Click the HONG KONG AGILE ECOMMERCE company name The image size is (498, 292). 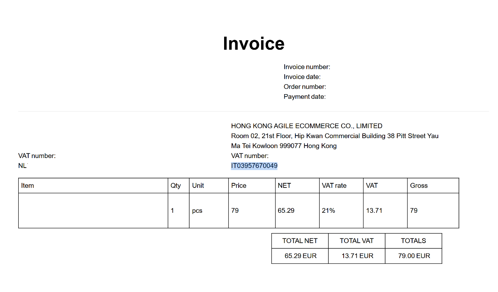point(307,126)
